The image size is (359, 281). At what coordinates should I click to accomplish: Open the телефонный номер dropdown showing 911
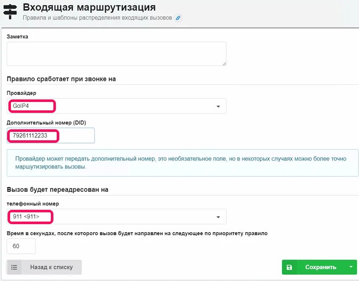(116, 217)
